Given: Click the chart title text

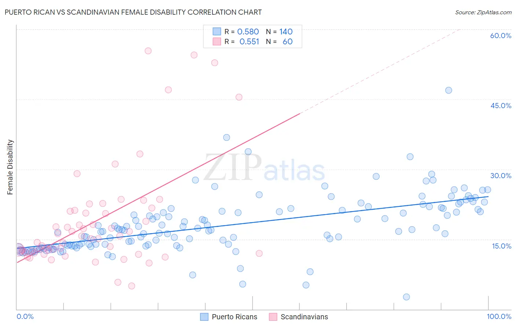Looking at the screenshot, I should pyautogui.click(x=133, y=12).
